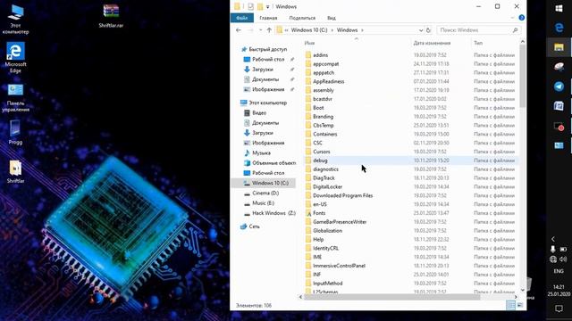Click the network globe tray icon
The width and height of the screenshot is (572, 321).
click(x=553, y=259)
